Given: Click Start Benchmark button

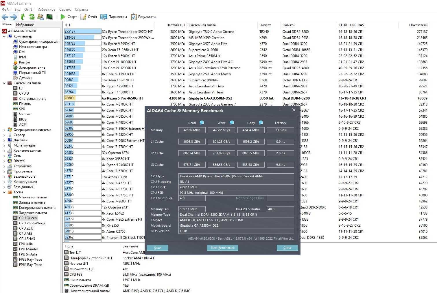Looking at the screenshot, I should tap(222, 248).
